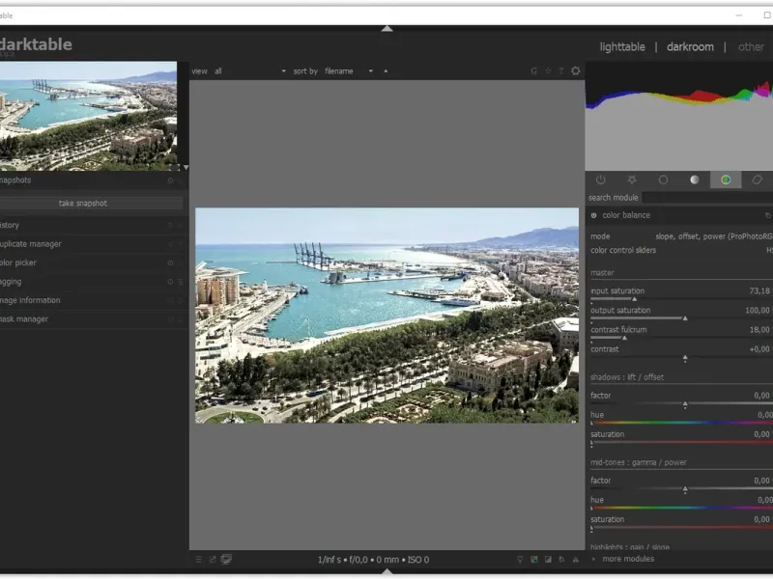Image resolution: width=773 pixels, height=579 pixels.
Task: Click into the search module field
Action: (x=708, y=198)
